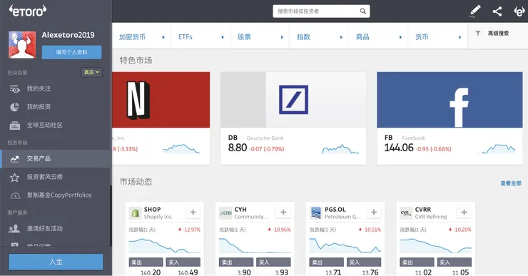Expand the 指数 arrow
Image resolution: width=528 pixels, height=276 pixels.
pos(341,37)
